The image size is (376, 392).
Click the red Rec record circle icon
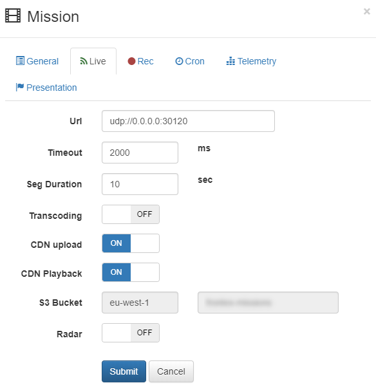pos(131,61)
